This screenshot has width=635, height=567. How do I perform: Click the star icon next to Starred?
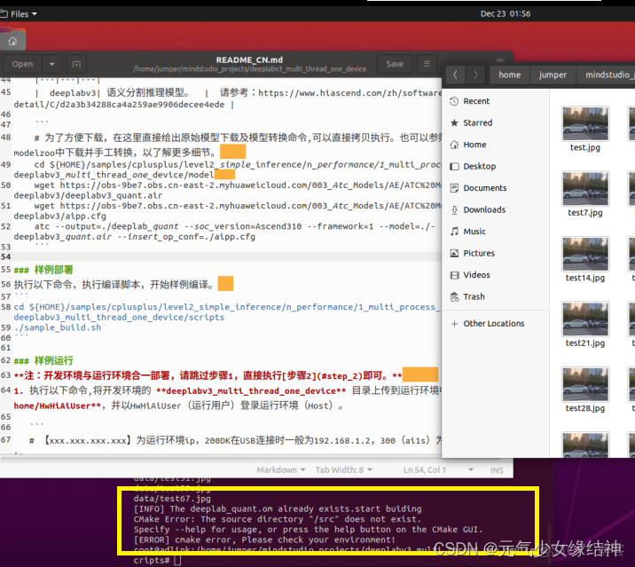click(454, 122)
